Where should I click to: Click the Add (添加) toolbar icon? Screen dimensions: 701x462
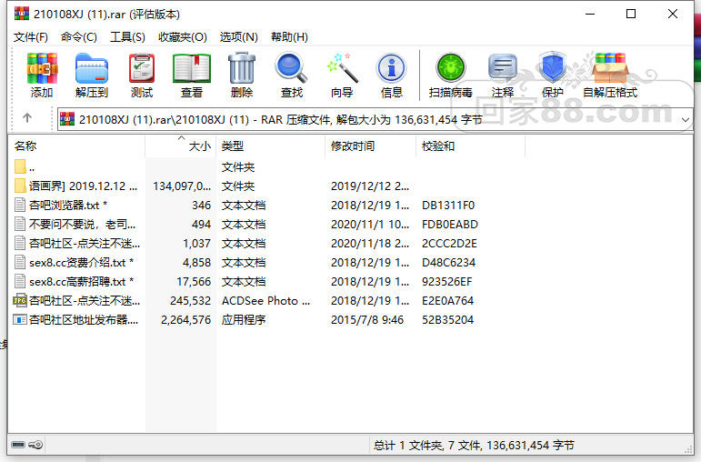(x=42, y=68)
